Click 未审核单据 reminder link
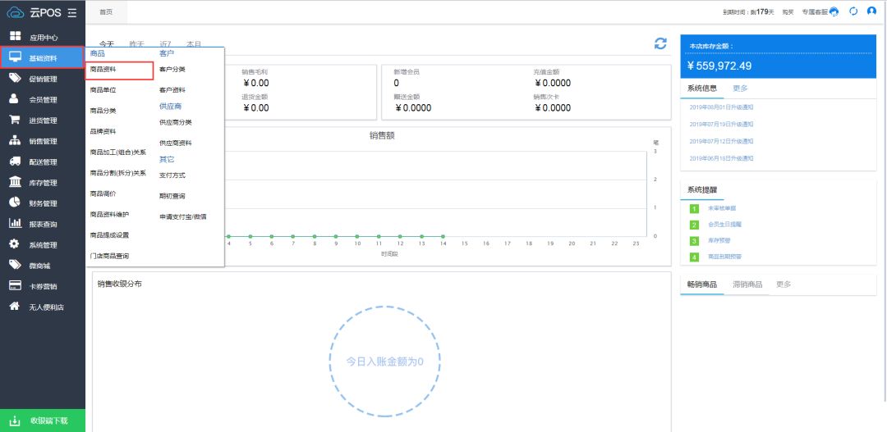Screen dimensions: 887x432 721,208
